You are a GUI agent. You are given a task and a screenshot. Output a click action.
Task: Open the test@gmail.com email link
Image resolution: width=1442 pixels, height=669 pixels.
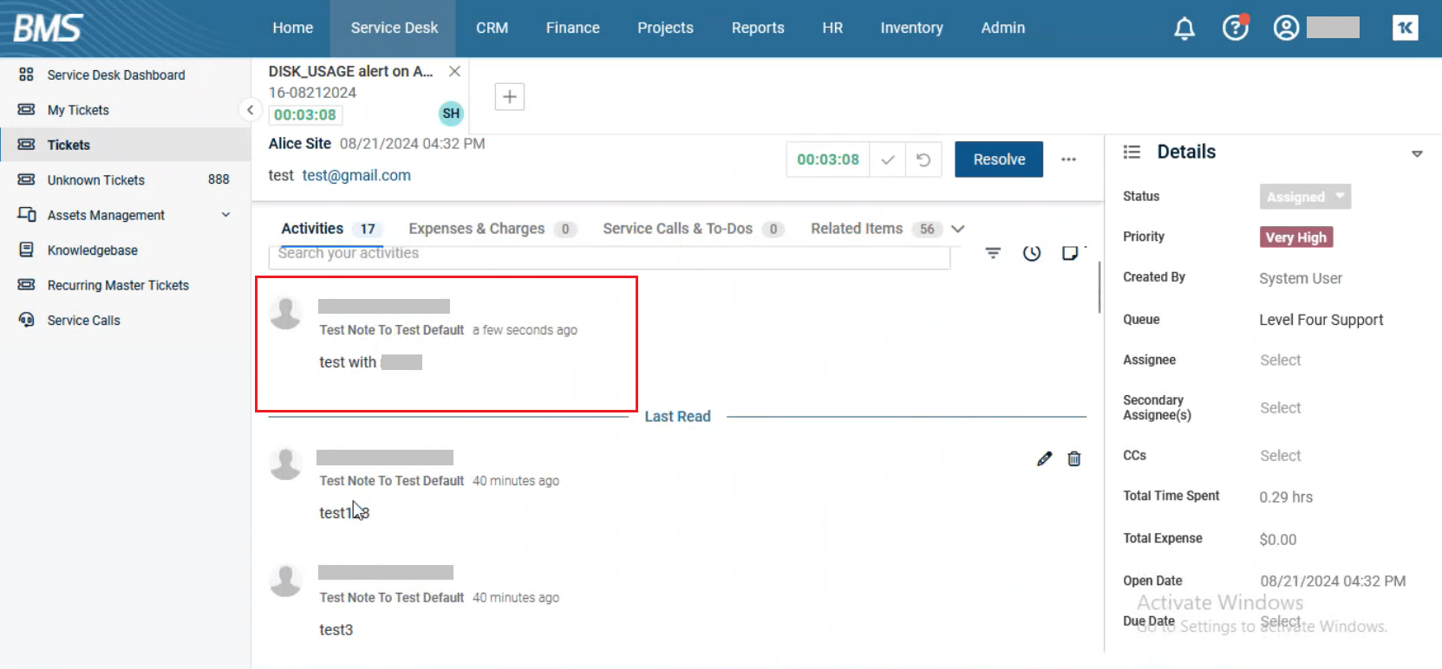tap(356, 176)
